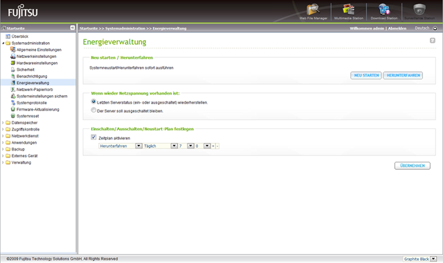Add schedule entry with plus button

(x=213, y=146)
